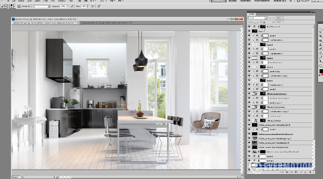
Task: Click the lock position icon
Action: click(x=261, y=22)
